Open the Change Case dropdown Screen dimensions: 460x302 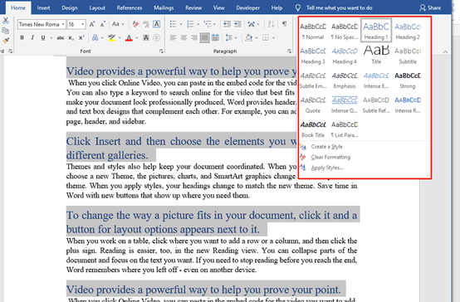[x=118, y=24]
